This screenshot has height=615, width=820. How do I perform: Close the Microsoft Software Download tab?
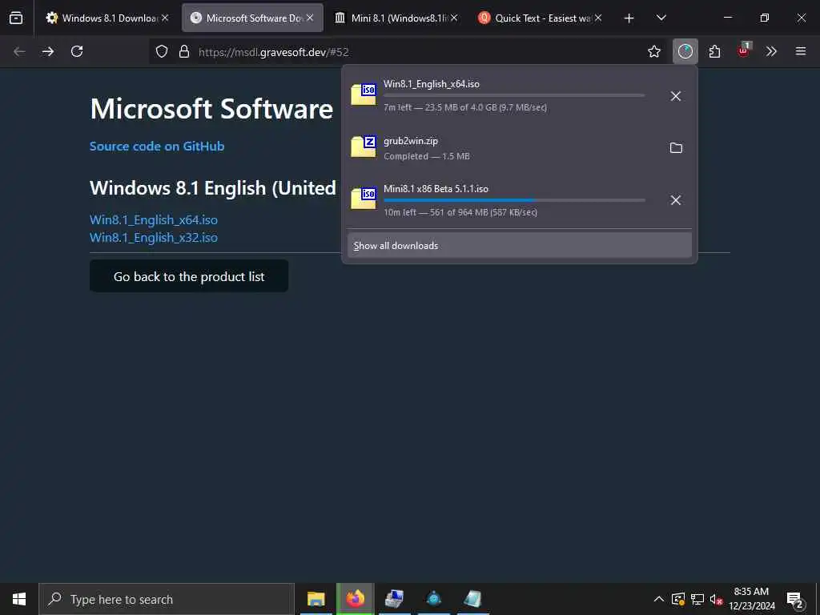coord(310,18)
